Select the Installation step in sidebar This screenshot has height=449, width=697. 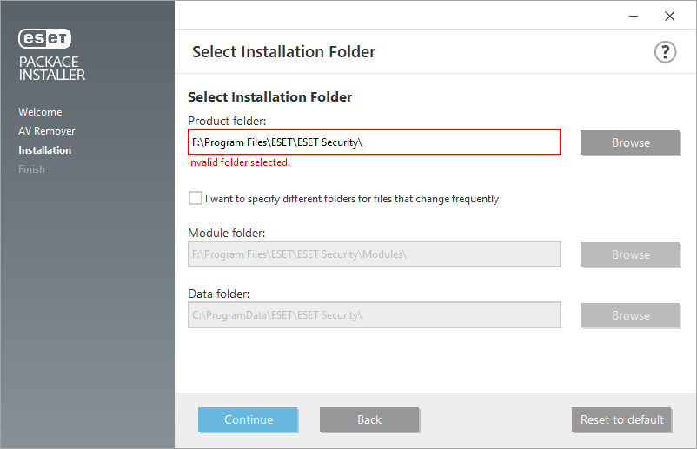(x=45, y=150)
